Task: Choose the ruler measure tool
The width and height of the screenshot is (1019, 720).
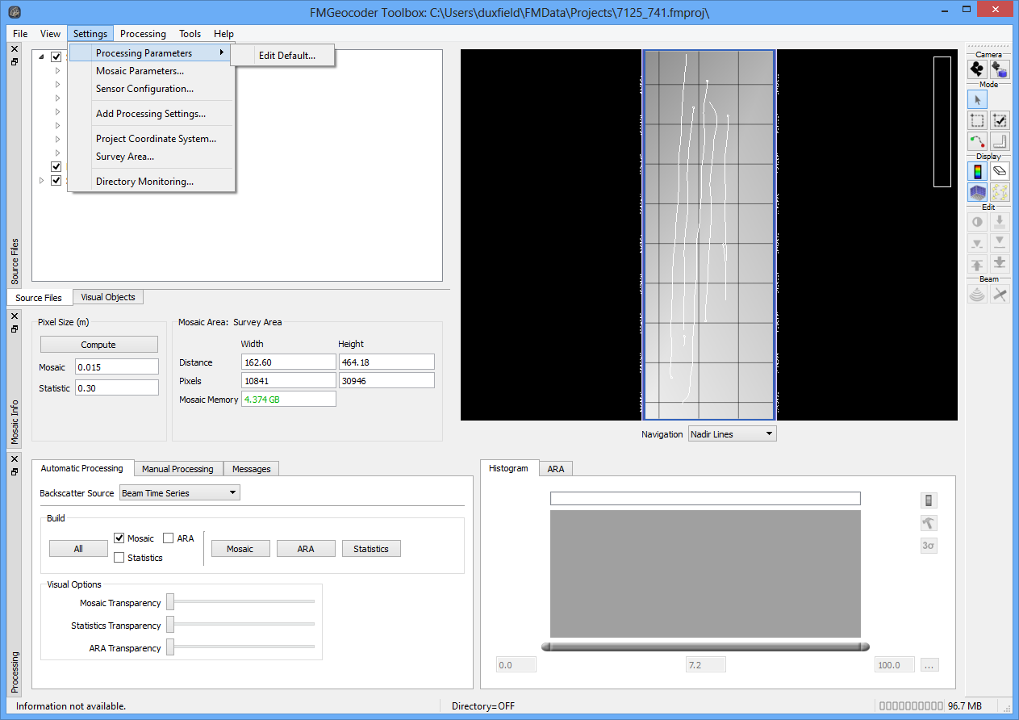Action: (1000, 141)
